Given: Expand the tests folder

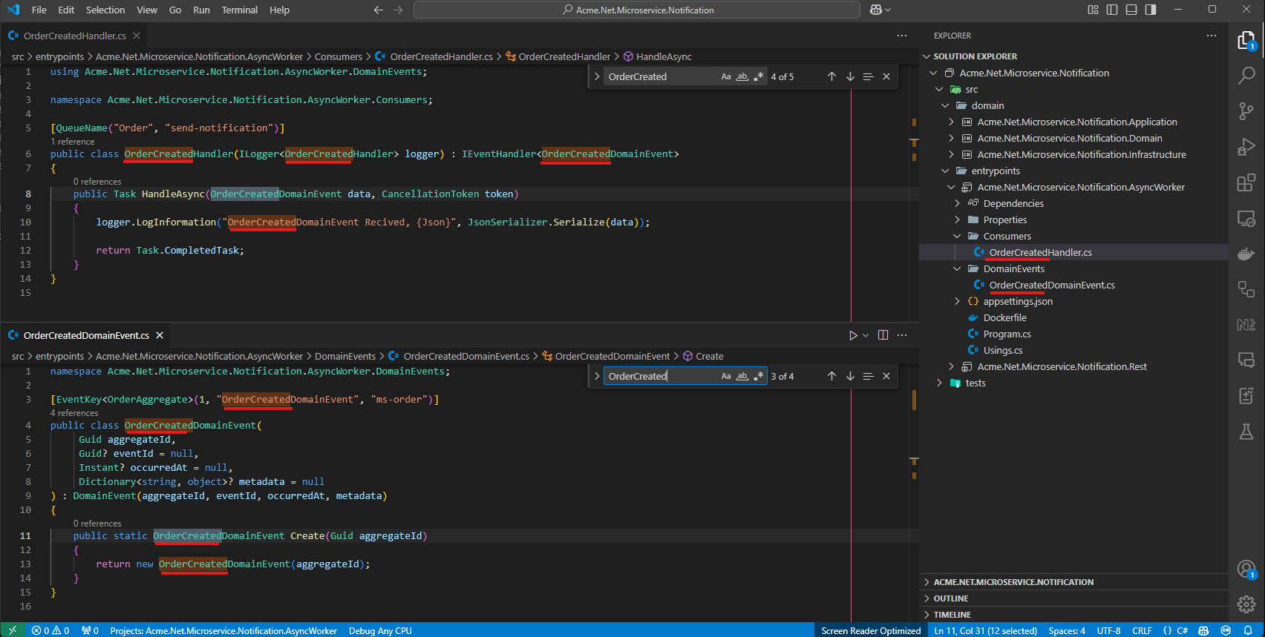Looking at the screenshot, I should click(x=939, y=383).
